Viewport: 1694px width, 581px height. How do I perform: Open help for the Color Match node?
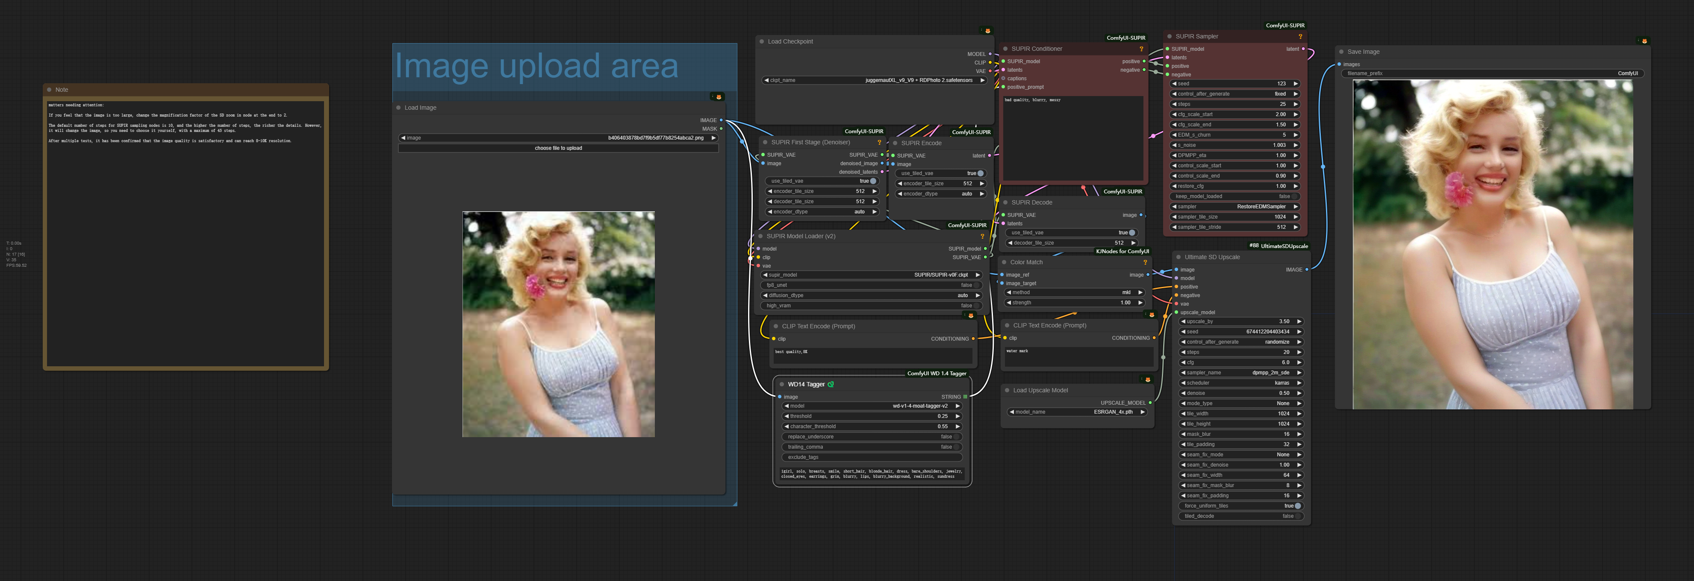pyautogui.click(x=1146, y=262)
